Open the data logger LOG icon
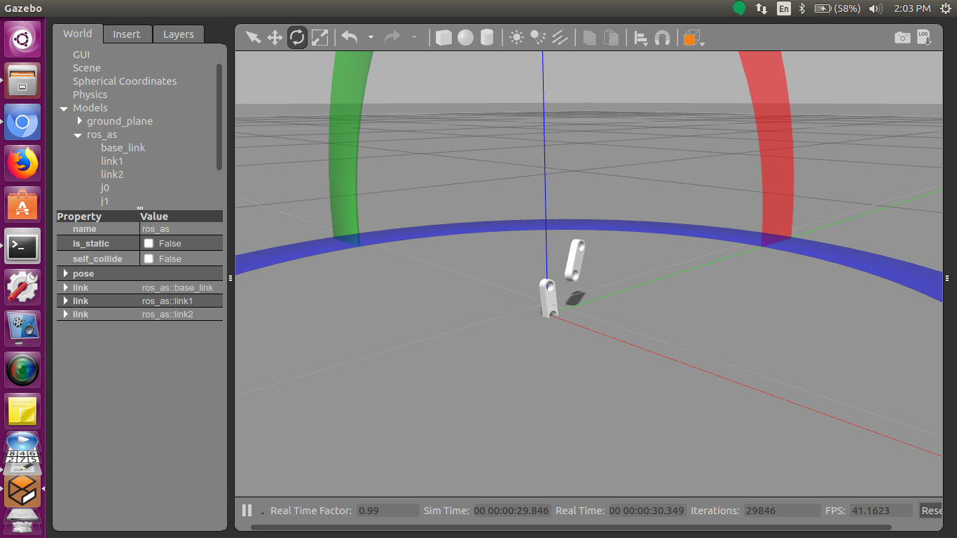Screen dimensions: 957x538 pyautogui.click(x=924, y=38)
